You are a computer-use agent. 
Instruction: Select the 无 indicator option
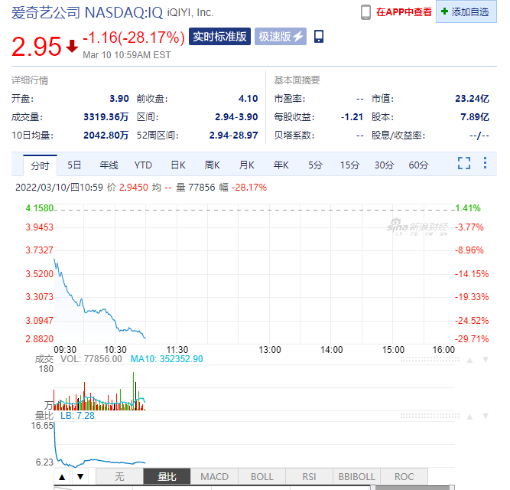coord(119,477)
